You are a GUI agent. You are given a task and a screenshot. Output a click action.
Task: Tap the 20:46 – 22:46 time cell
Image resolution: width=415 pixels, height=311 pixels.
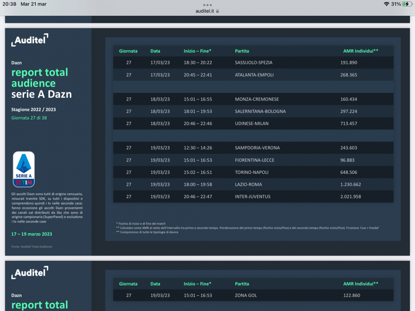point(198,124)
